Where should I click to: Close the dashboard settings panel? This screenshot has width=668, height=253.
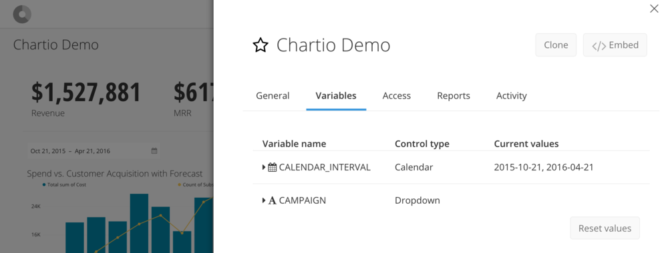click(654, 9)
